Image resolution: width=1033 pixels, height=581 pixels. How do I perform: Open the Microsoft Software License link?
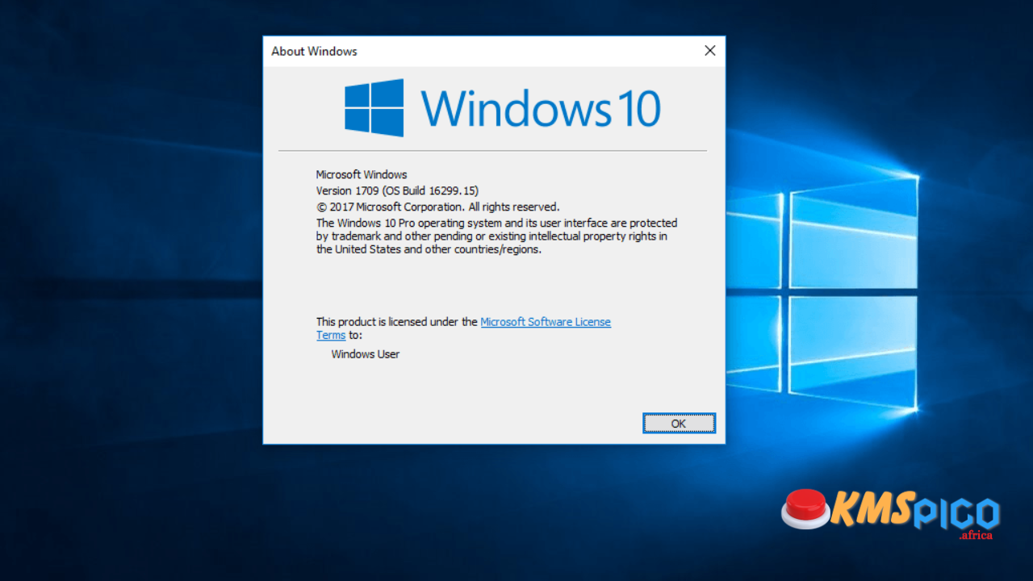click(546, 322)
